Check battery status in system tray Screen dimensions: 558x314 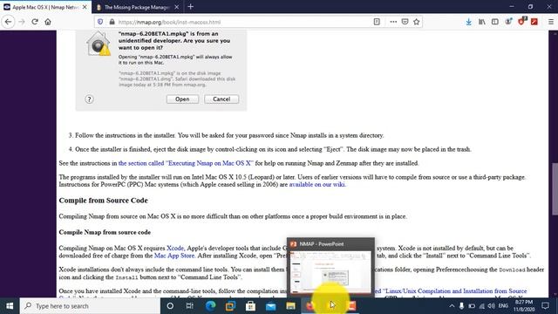coord(472,306)
